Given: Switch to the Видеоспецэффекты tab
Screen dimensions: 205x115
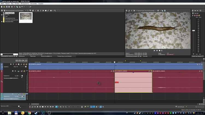Looking at the screenshot, I should coord(46,56).
